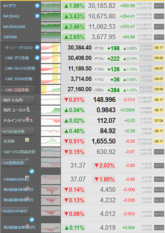Open the NYダウ chart thumbnail

51,6
